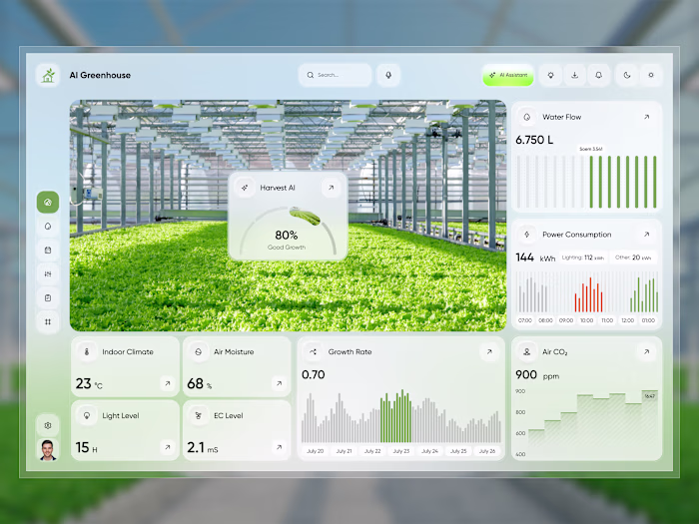Screen dimensions: 699x524
Task: Select the 07:00 time label
Action: (x=525, y=320)
